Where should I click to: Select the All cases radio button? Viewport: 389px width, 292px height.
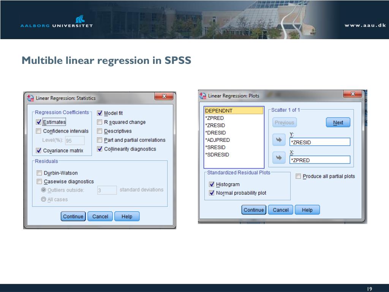pos(43,199)
